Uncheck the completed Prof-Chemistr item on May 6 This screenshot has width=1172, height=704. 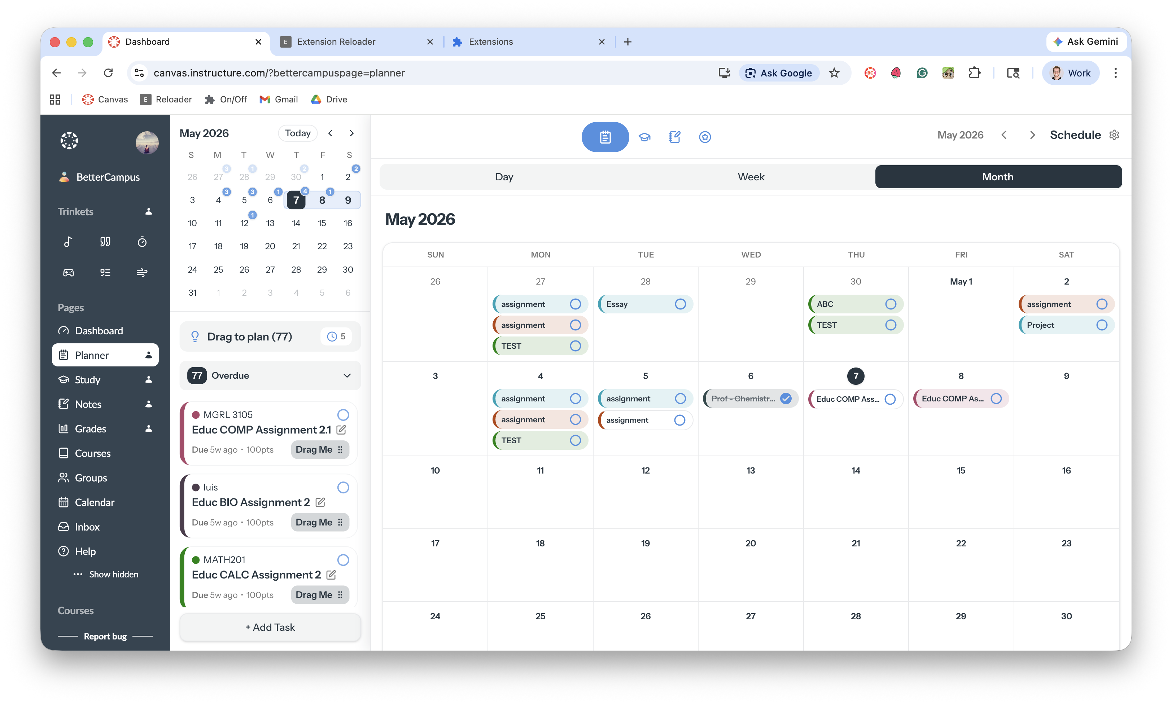click(786, 399)
